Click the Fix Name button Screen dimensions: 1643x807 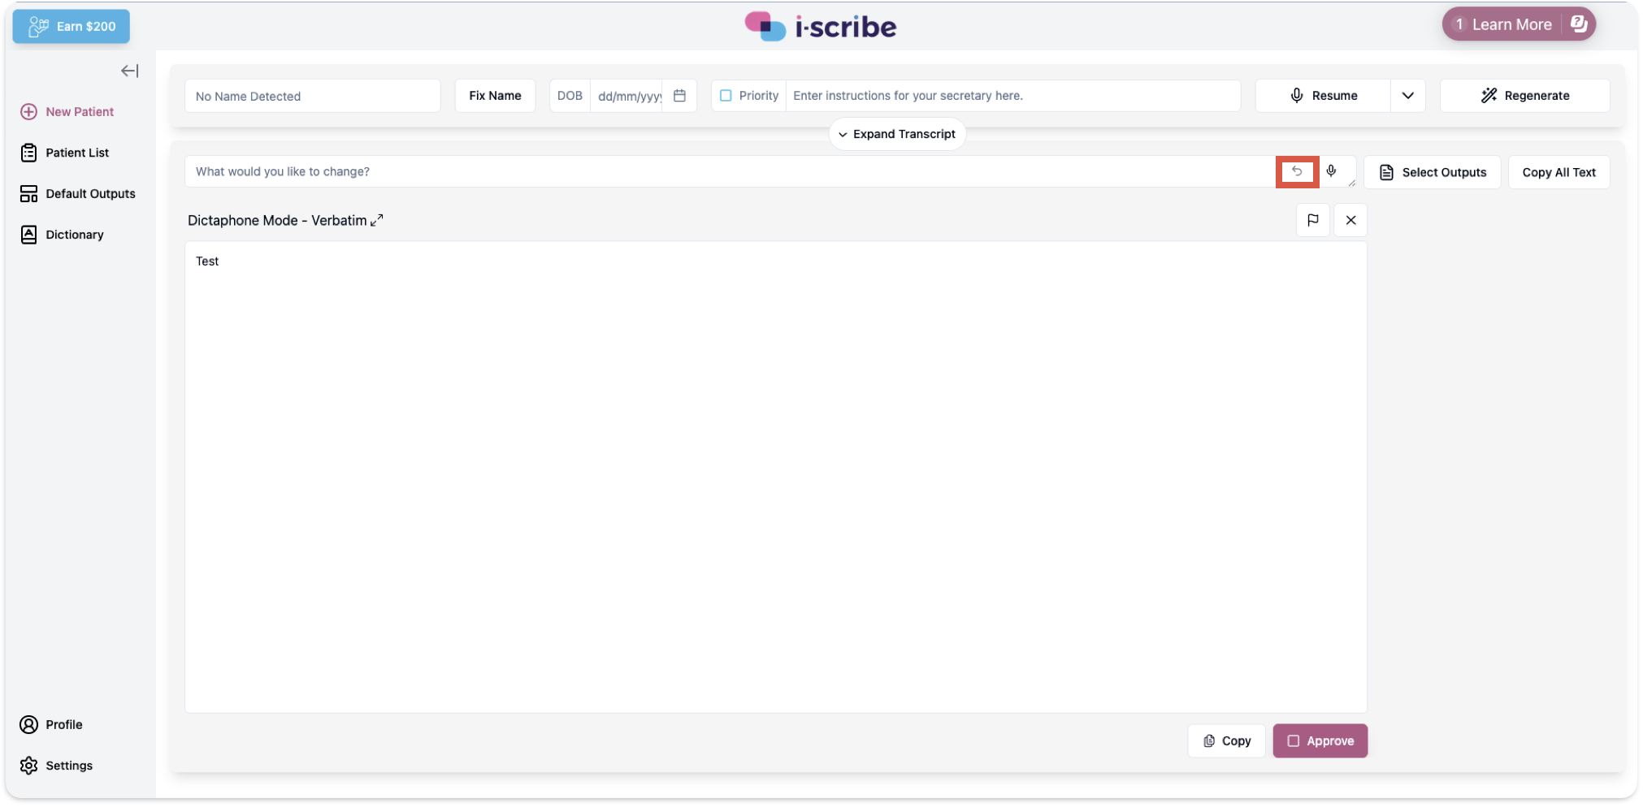tap(495, 96)
